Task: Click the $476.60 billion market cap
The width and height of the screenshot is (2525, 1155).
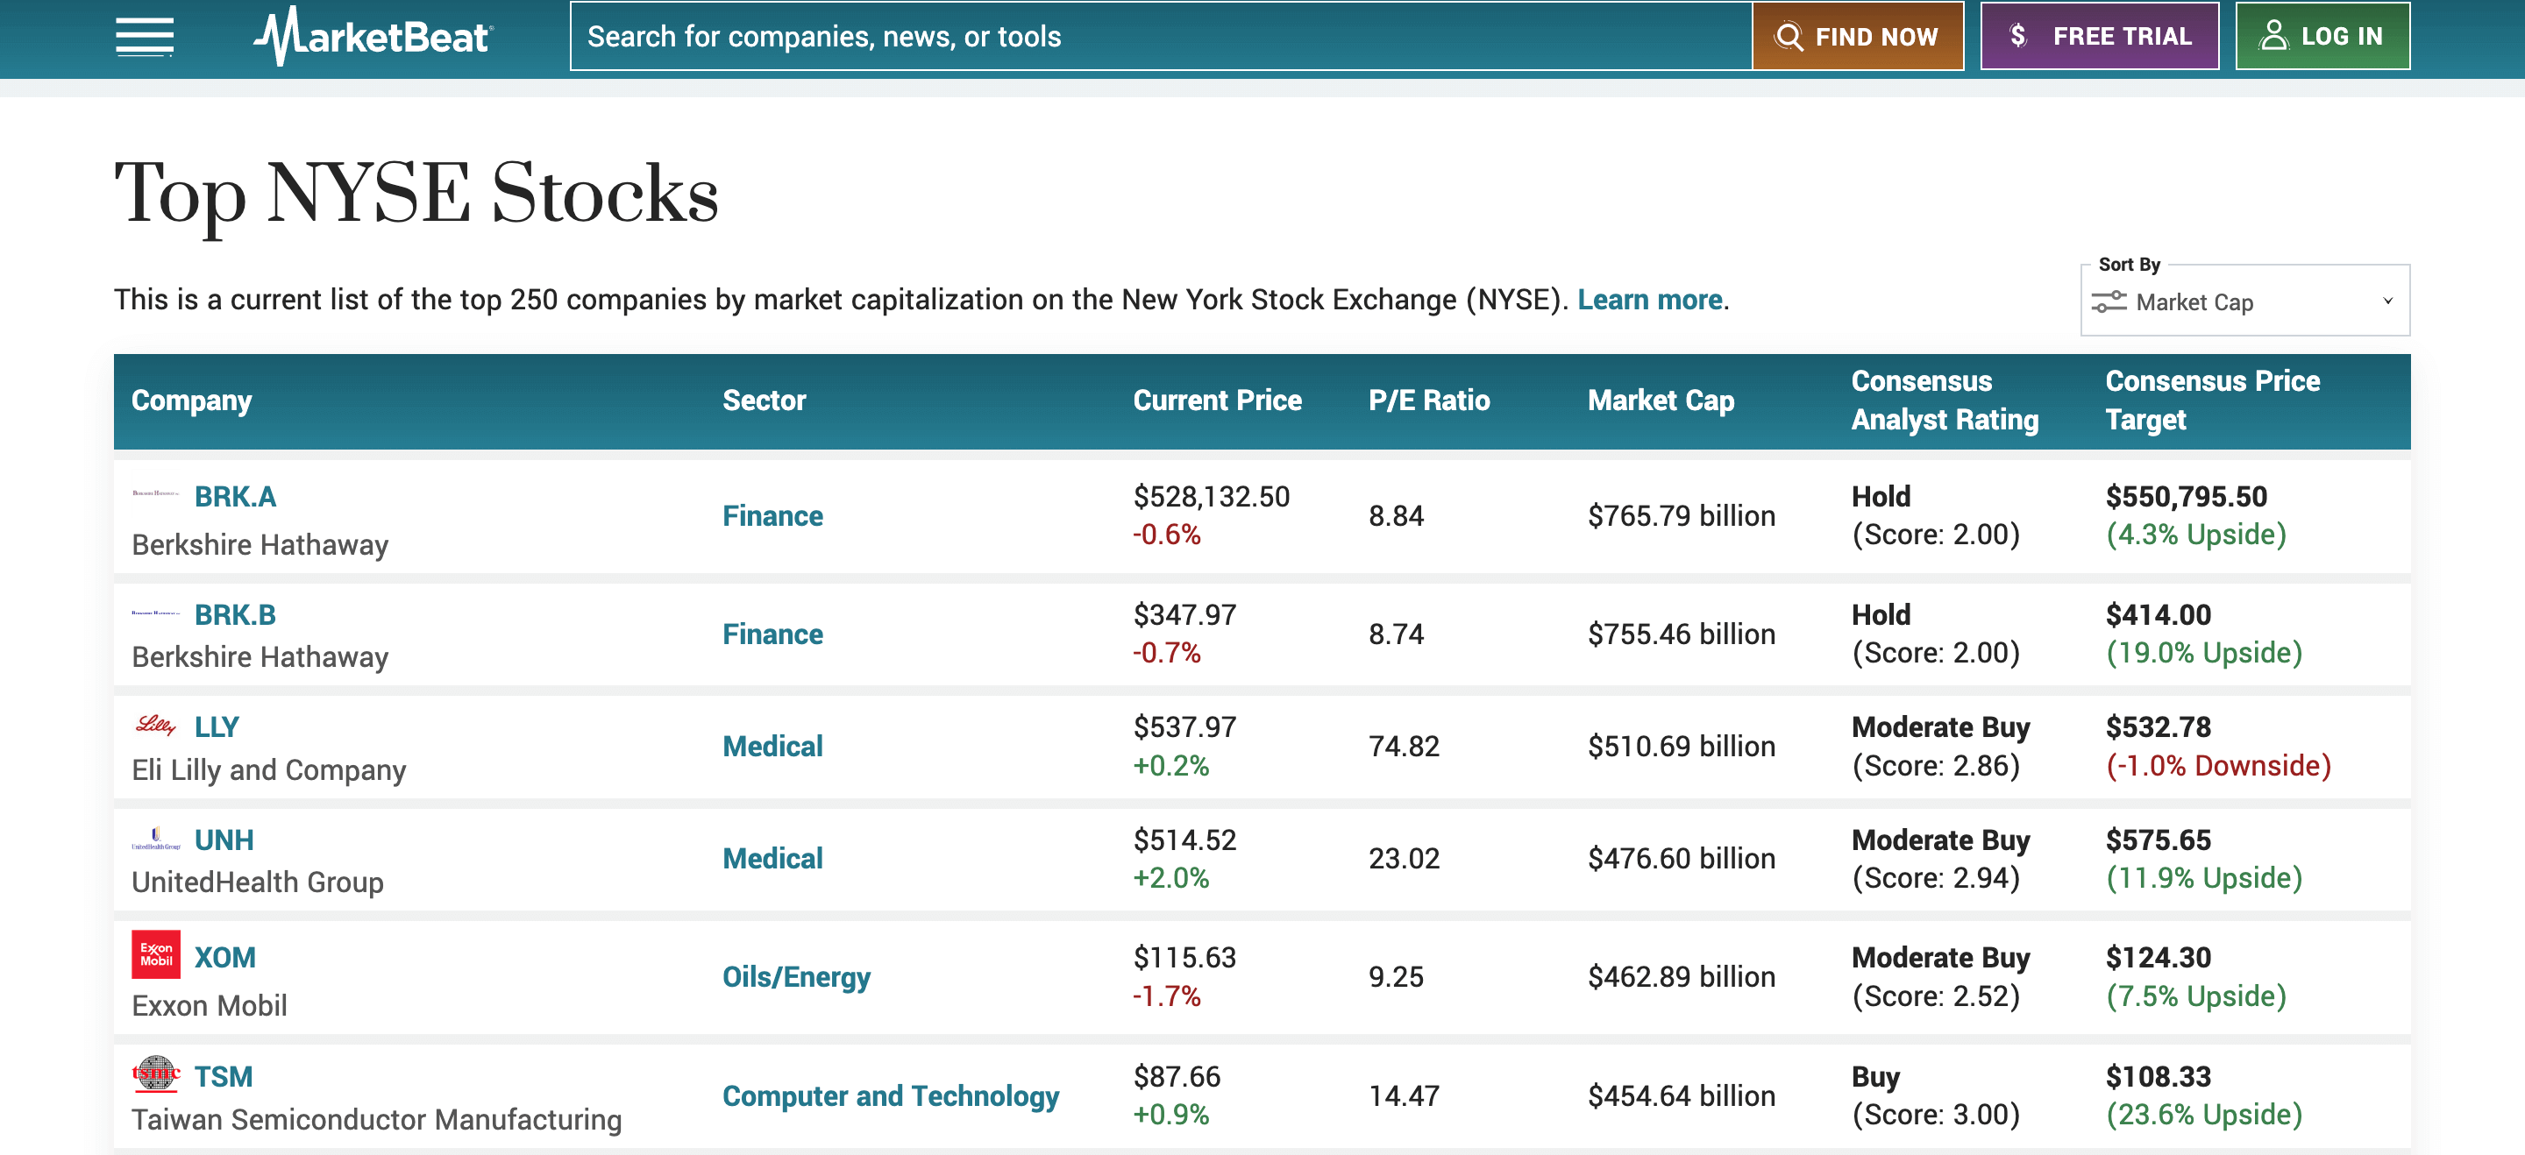Action: tap(1682, 859)
